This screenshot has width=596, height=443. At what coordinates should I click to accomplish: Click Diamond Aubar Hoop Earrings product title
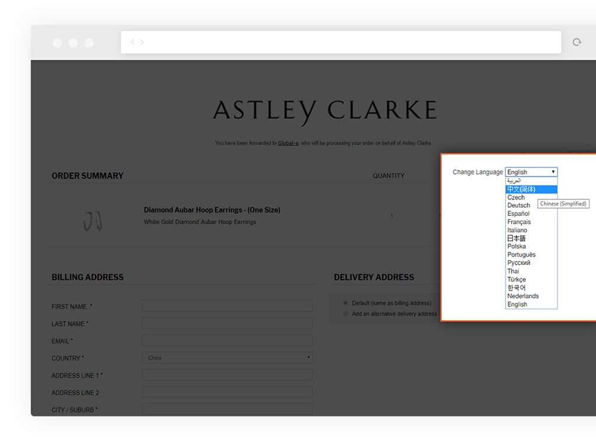(x=212, y=210)
